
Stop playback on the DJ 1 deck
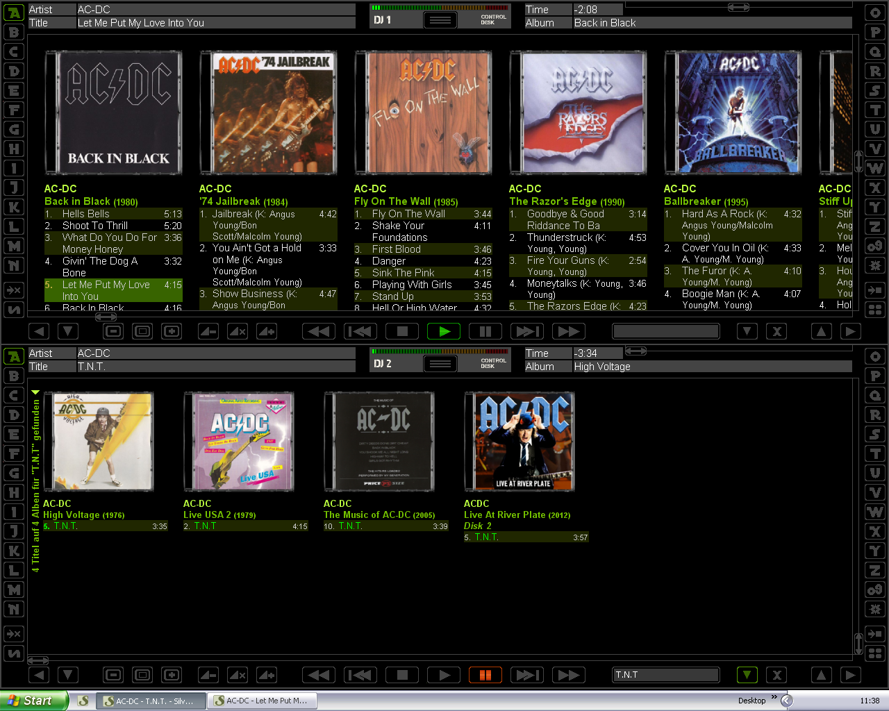pyautogui.click(x=402, y=331)
